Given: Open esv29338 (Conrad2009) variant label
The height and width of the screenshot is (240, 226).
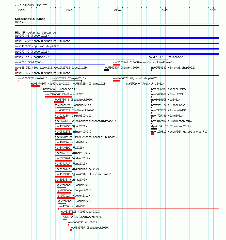Looking at the screenshot, I should tap(71, 180).
